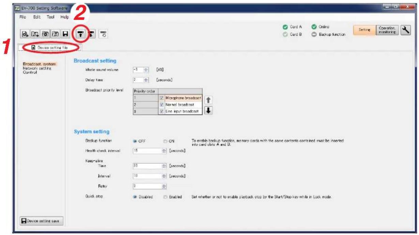Click the Whole sound volume value field
The image size is (419, 235).
[139, 69]
